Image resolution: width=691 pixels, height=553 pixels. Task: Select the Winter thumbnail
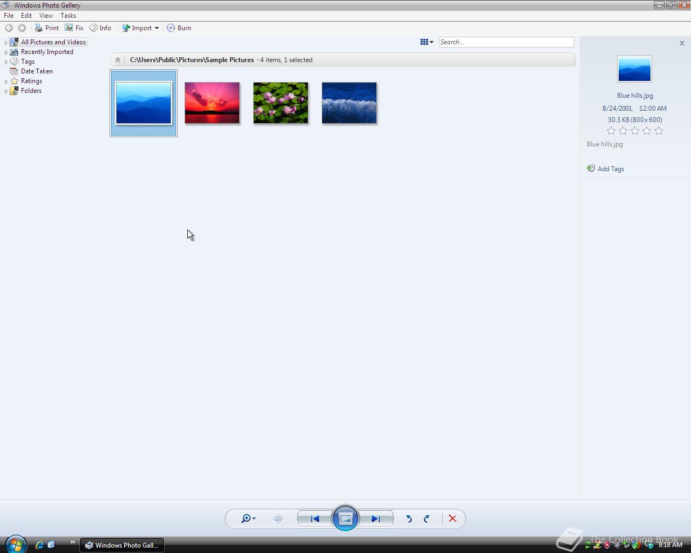[349, 103]
